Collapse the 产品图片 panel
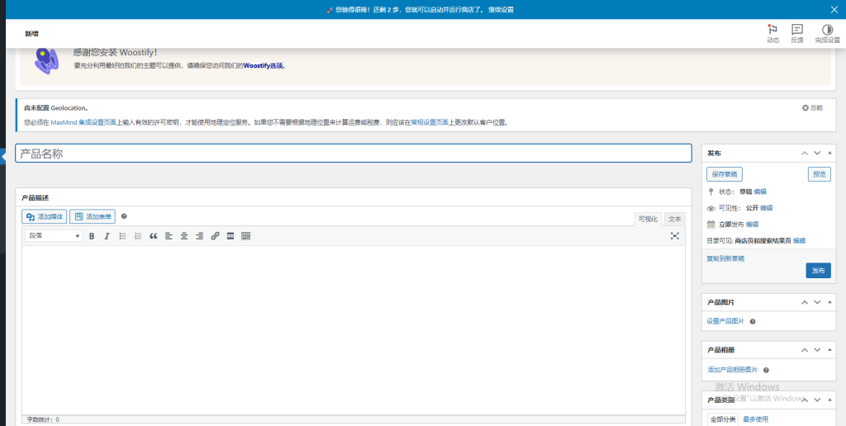The height and width of the screenshot is (426, 846). 831,302
